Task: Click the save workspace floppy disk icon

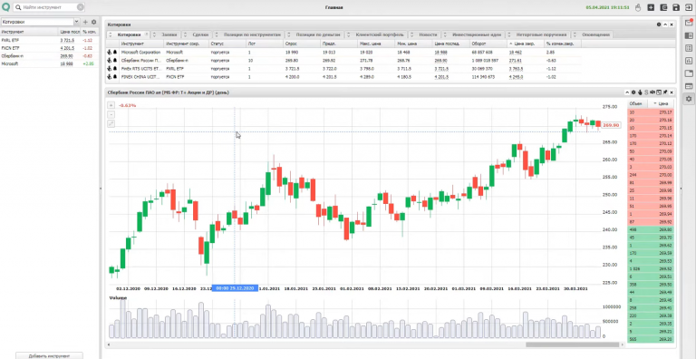Action: (676, 7)
